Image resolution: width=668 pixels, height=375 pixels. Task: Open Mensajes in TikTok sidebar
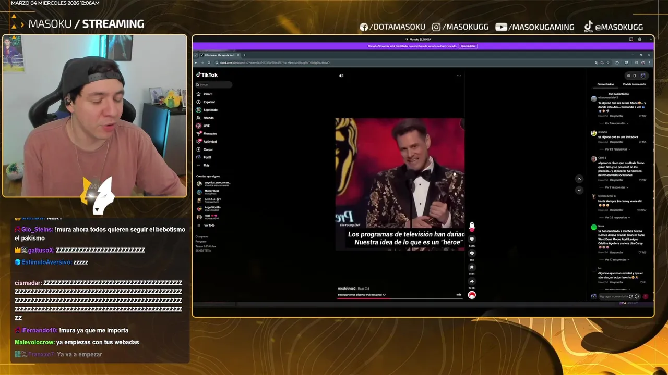[x=207, y=133]
